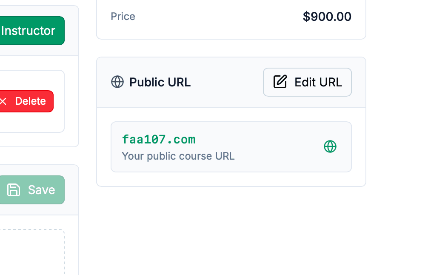The width and height of the screenshot is (428, 275).
Task: Select the Public URL section header
Action: tap(160, 82)
